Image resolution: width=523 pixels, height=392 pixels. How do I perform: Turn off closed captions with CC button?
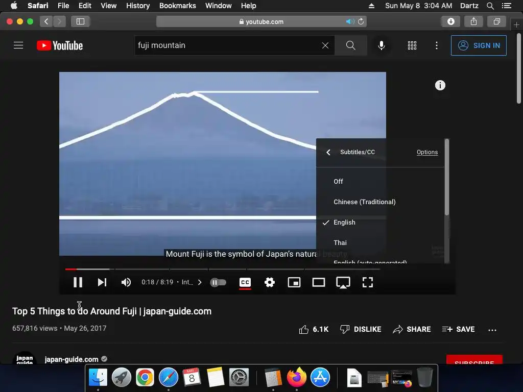tap(245, 283)
